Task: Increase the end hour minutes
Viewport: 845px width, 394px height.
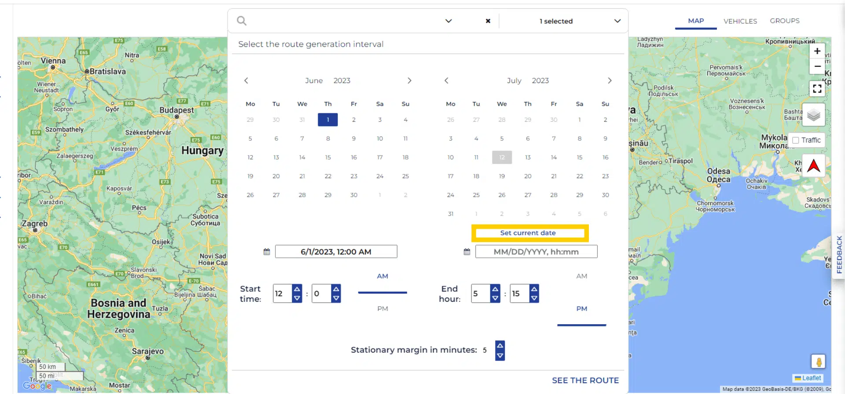Action: pos(534,289)
